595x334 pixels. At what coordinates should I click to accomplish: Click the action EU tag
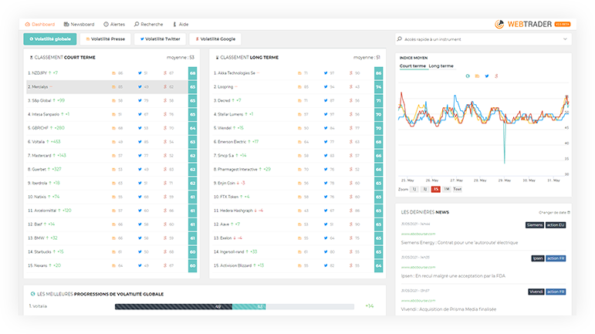coord(556,225)
